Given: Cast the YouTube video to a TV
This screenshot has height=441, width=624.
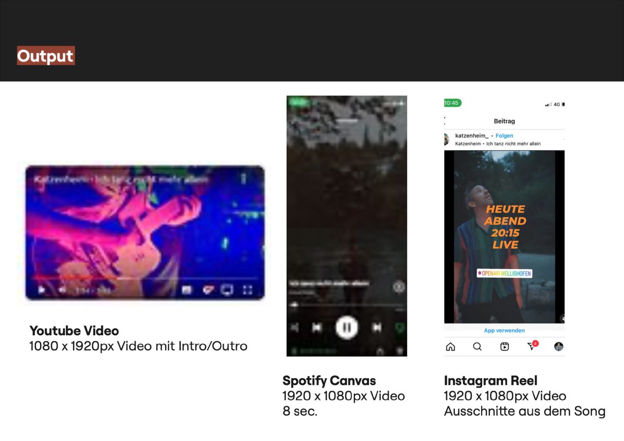Looking at the screenshot, I should point(227,290).
